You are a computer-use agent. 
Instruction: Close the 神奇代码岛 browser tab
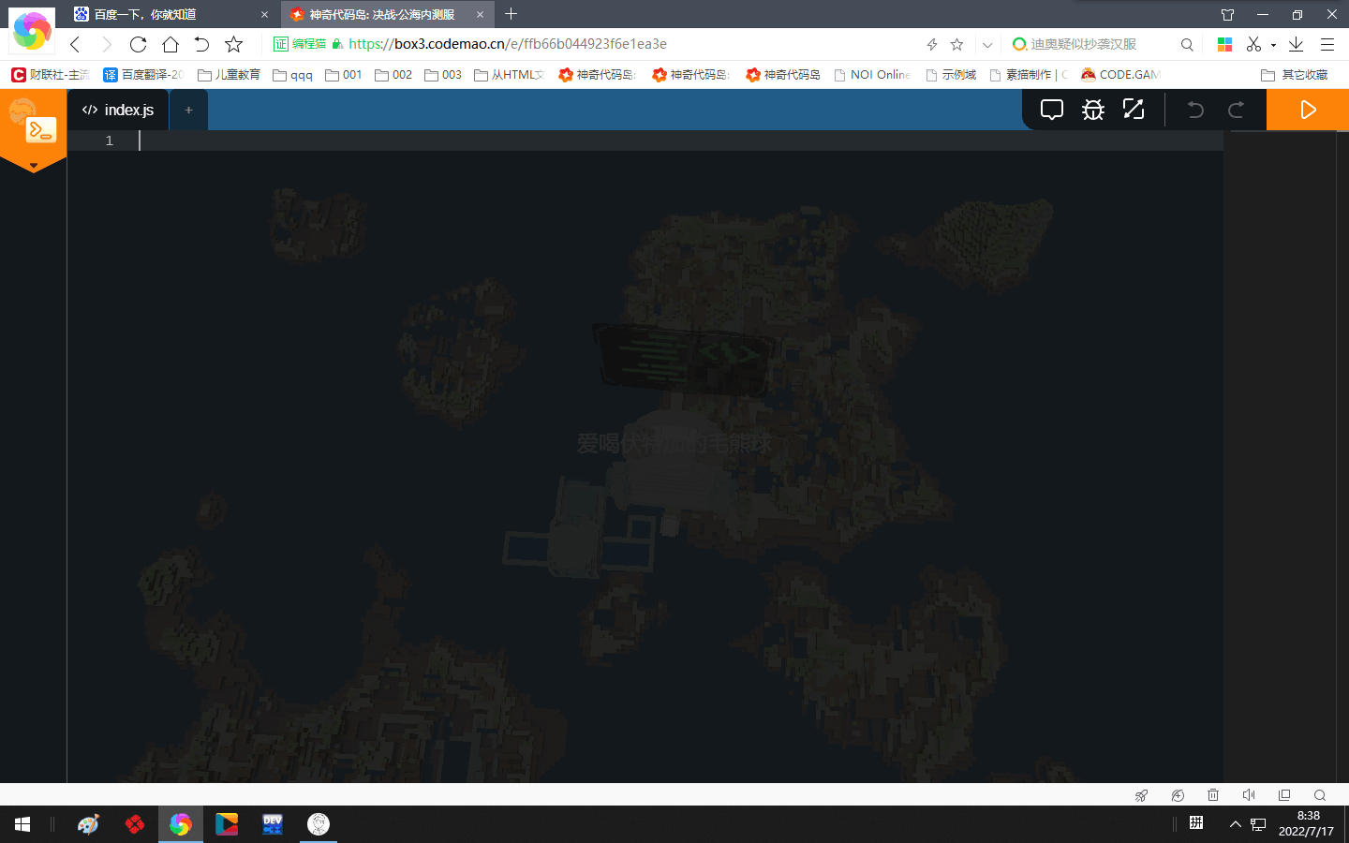[480, 15]
